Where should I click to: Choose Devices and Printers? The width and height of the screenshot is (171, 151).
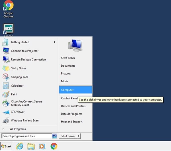[x=73, y=106]
